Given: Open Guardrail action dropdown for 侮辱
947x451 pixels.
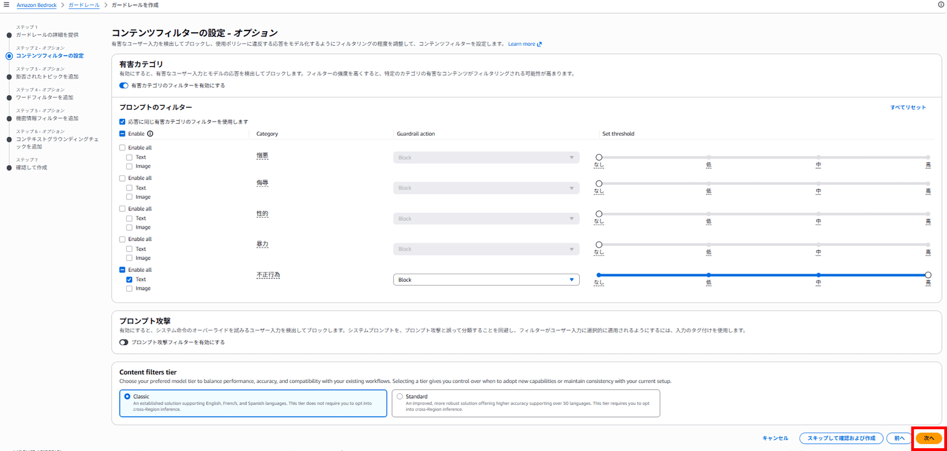Looking at the screenshot, I should coord(486,188).
